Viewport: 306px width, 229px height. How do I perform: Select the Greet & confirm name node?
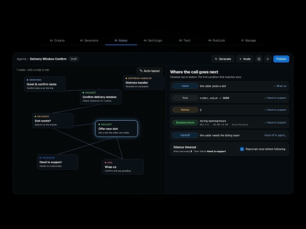pos(44,84)
